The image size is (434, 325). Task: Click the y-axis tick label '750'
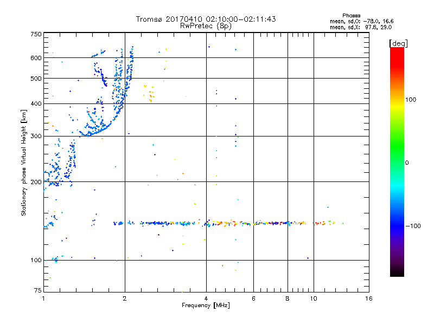click(36, 34)
